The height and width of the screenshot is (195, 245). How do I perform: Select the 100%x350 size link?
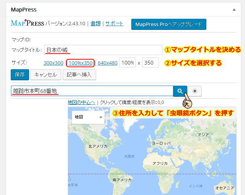click(x=80, y=63)
